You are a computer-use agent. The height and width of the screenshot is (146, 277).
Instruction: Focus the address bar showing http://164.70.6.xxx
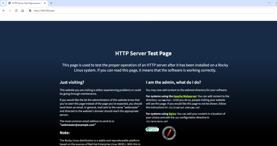[x=135, y=11]
